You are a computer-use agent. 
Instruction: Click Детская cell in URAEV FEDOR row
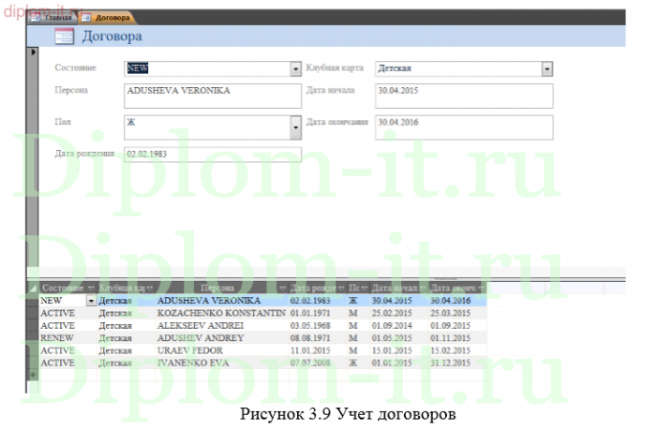coord(127,350)
